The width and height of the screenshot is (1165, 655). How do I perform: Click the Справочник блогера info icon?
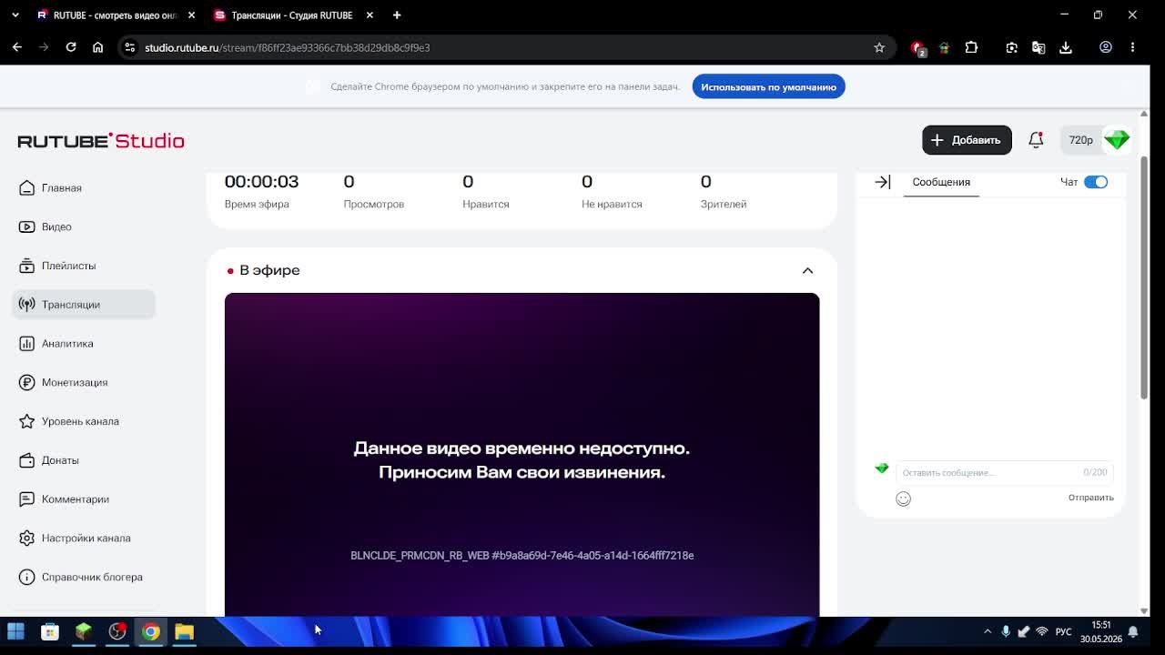26,577
